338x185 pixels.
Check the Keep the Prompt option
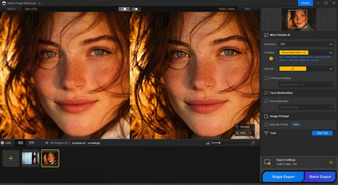(x=266, y=124)
